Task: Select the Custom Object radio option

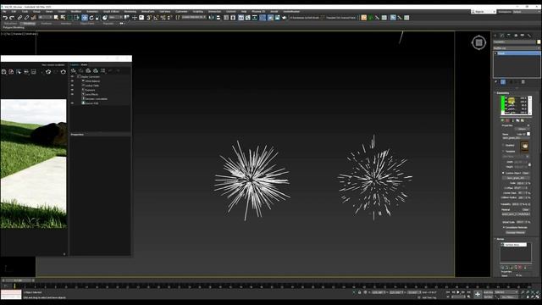Action: click(x=503, y=173)
